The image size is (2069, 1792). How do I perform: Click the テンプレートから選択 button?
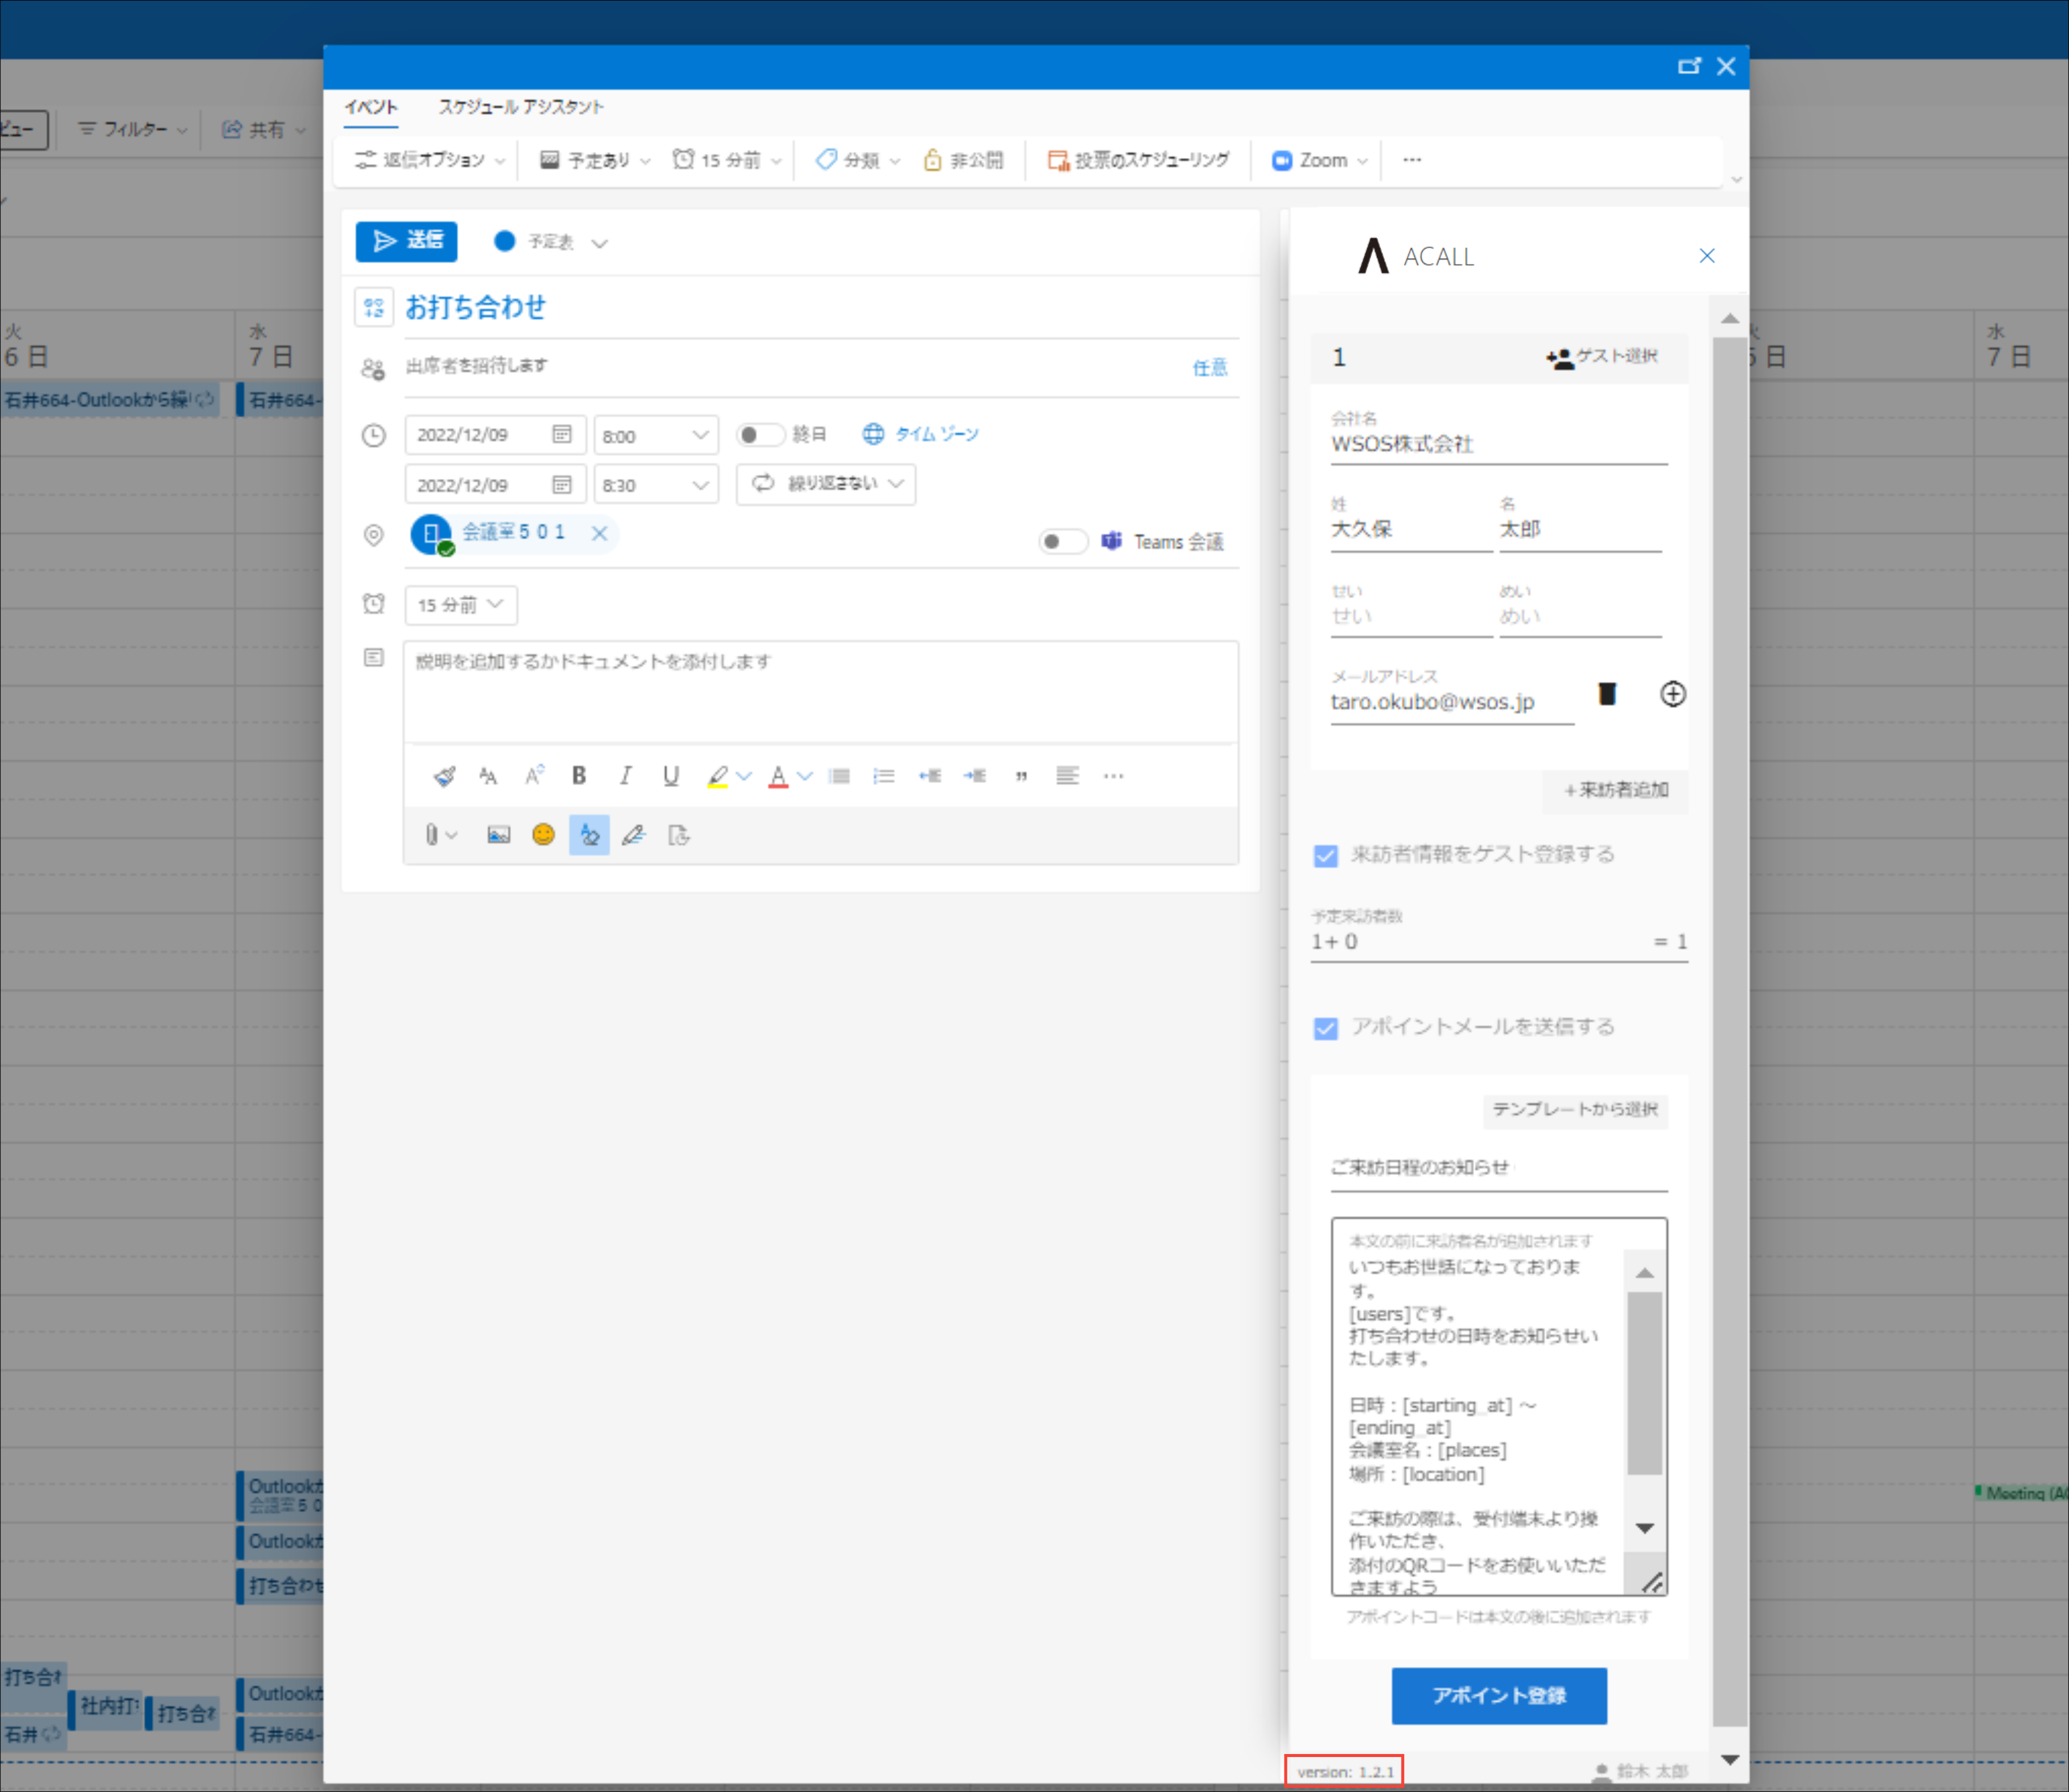click(1575, 1110)
